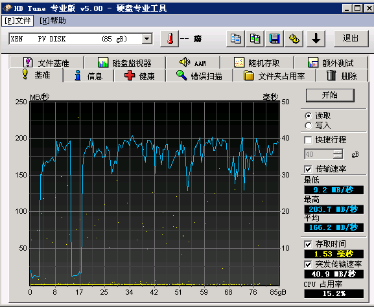Click the down arrow toolbar icon
374x307 pixels.
pos(316,39)
